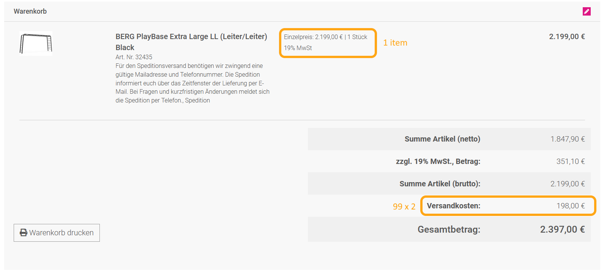The width and height of the screenshot is (604, 274).
Task: Click the printer icon in Warenkorb drucken
Action: click(24, 233)
